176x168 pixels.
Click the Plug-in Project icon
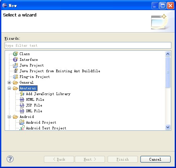(15, 77)
